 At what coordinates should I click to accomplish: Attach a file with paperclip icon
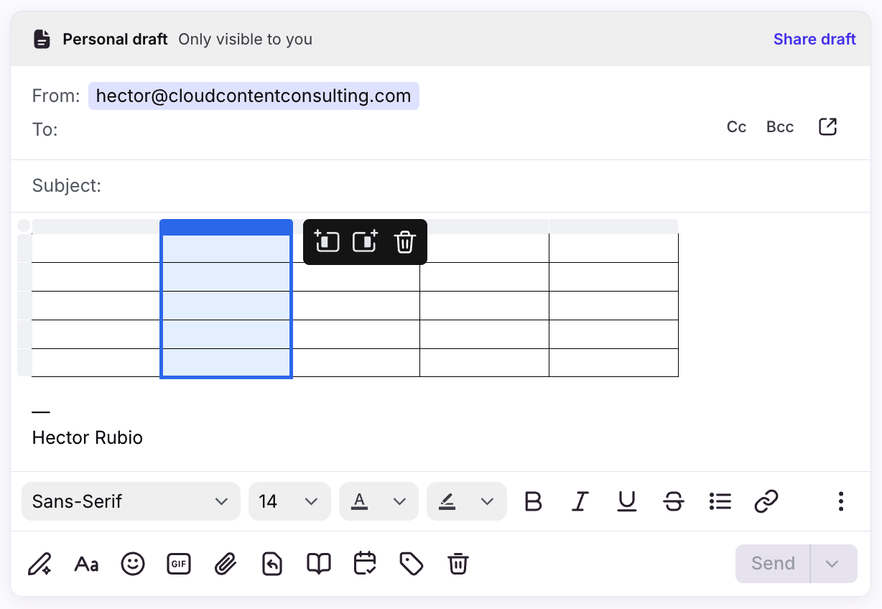coord(226,564)
